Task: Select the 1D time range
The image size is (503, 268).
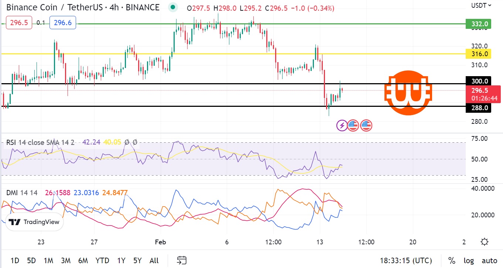Action: (15, 260)
